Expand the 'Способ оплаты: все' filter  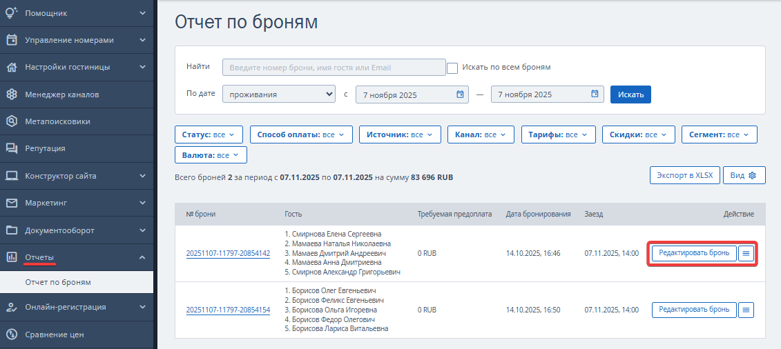pyautogui.click(x=301, y=134)
